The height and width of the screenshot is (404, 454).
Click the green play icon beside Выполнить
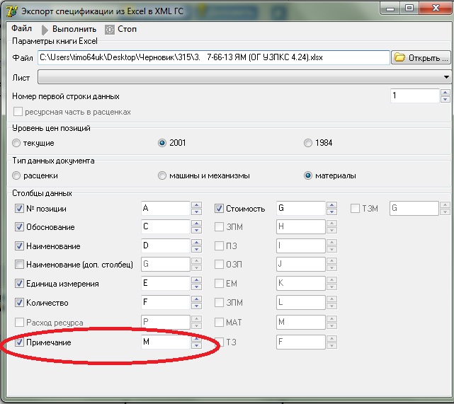pyautogui.click(x=45, y=30)
